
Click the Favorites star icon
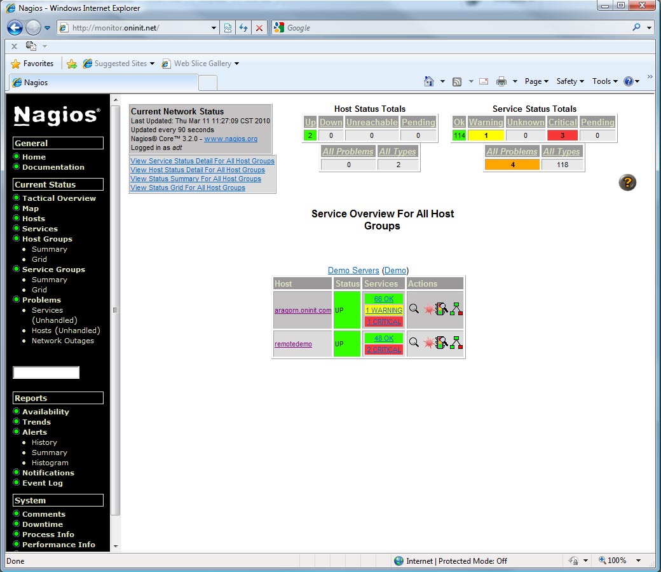[16, 64]
